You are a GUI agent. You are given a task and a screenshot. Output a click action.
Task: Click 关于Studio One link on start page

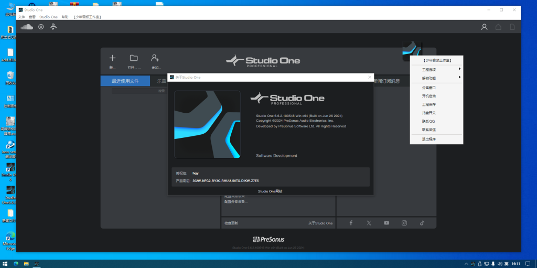point(320,223)
